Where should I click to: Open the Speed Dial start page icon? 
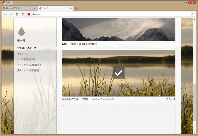23,14
